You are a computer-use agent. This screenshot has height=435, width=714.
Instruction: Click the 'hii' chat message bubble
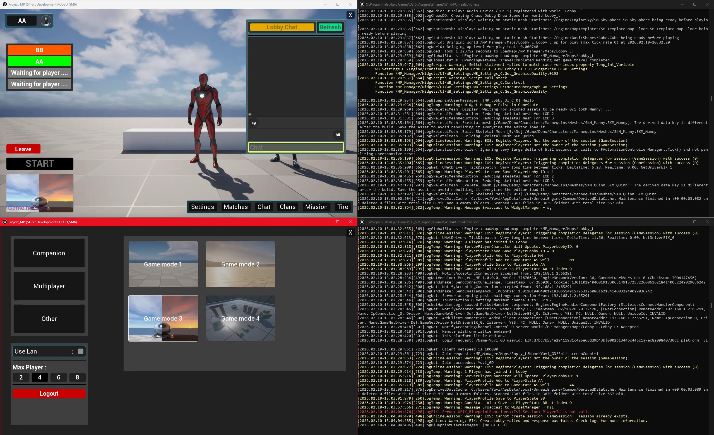[338, 135]
